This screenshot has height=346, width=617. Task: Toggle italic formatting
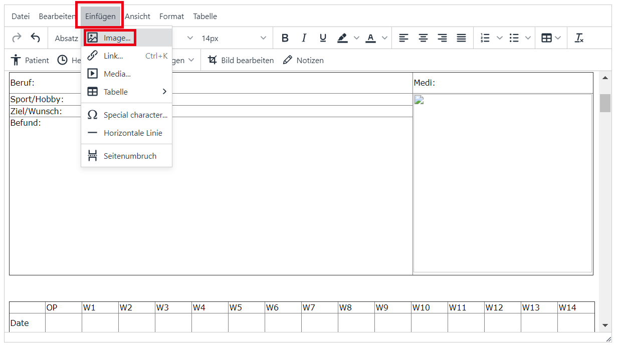[304, 38]
